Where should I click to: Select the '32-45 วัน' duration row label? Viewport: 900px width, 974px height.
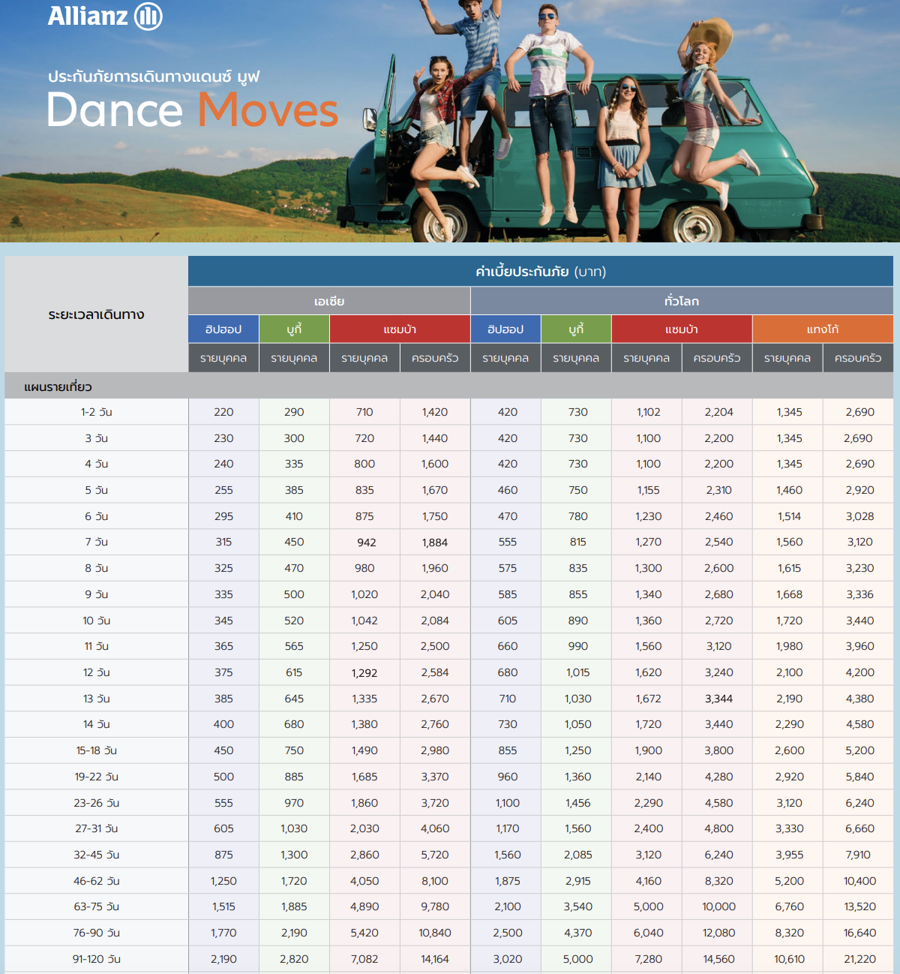(x=97, y=855)
